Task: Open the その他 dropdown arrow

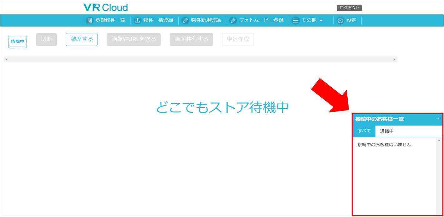Action: (321, 21)
